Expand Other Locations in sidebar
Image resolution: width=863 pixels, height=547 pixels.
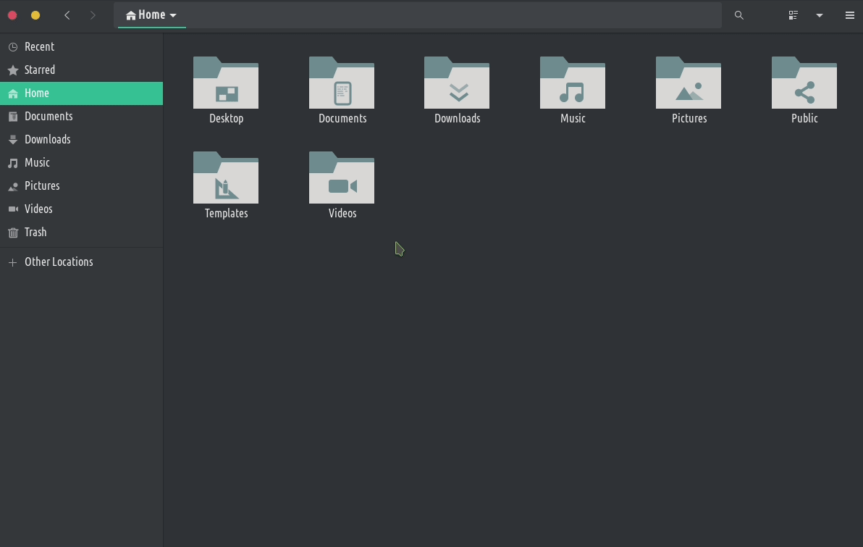tap(58, 262)
